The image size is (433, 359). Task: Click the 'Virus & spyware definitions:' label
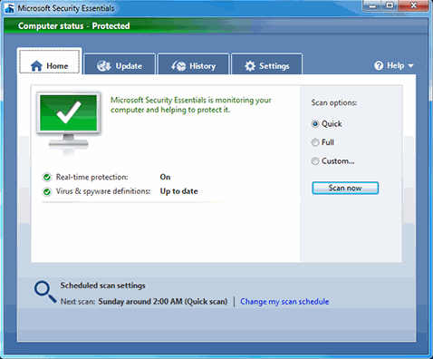103,191
